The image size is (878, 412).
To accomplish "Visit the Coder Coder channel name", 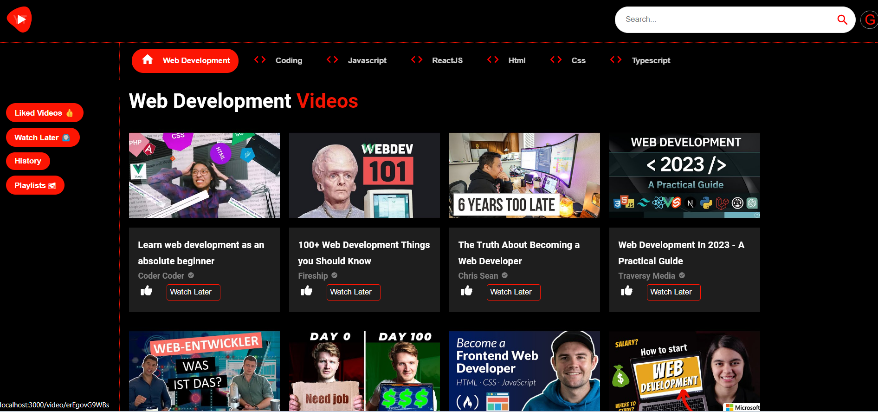I will [161, 276].
